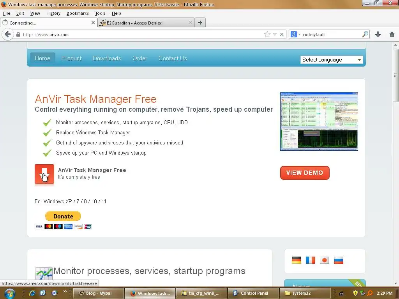Launch Internet Explorer from quick launch

coord(32,293)
